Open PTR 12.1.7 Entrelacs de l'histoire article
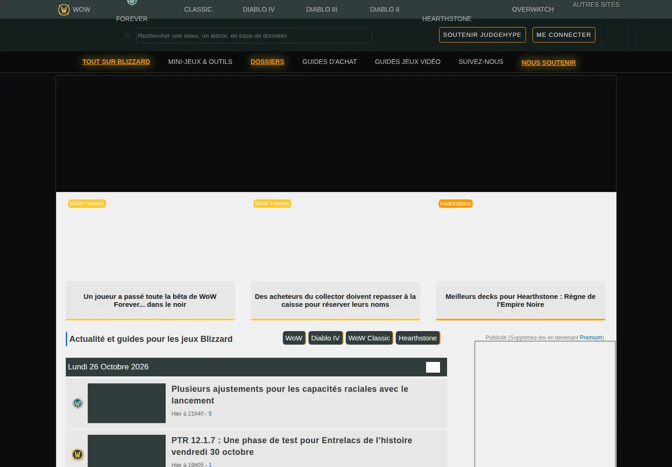 pos(292,446)
